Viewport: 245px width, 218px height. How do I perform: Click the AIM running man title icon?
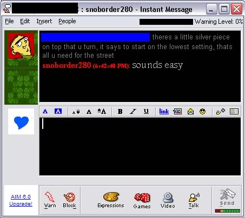[7, 9]
